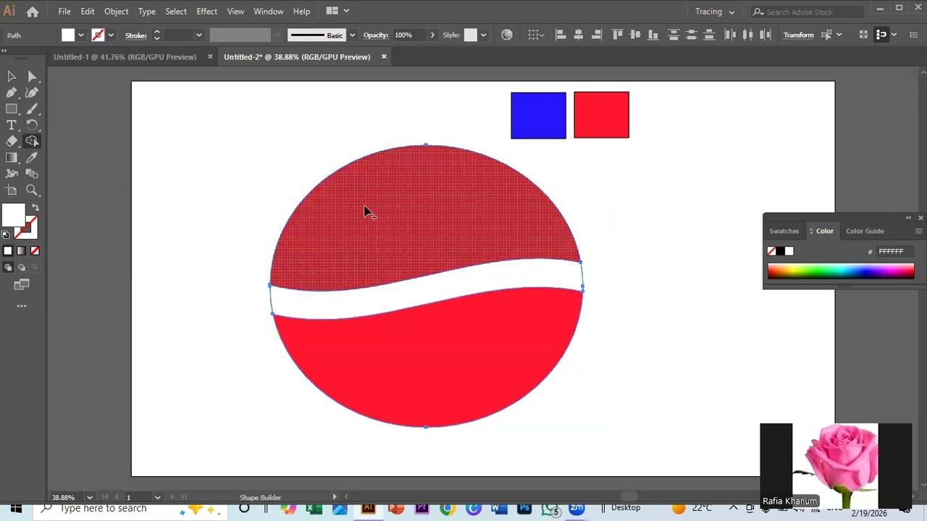
Task: Choose the Paintbrush tool
Action: coord(32,109)
